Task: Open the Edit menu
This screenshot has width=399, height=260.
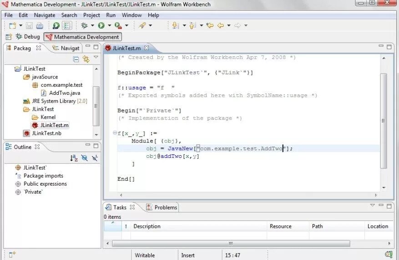Action: click(23, 15)
